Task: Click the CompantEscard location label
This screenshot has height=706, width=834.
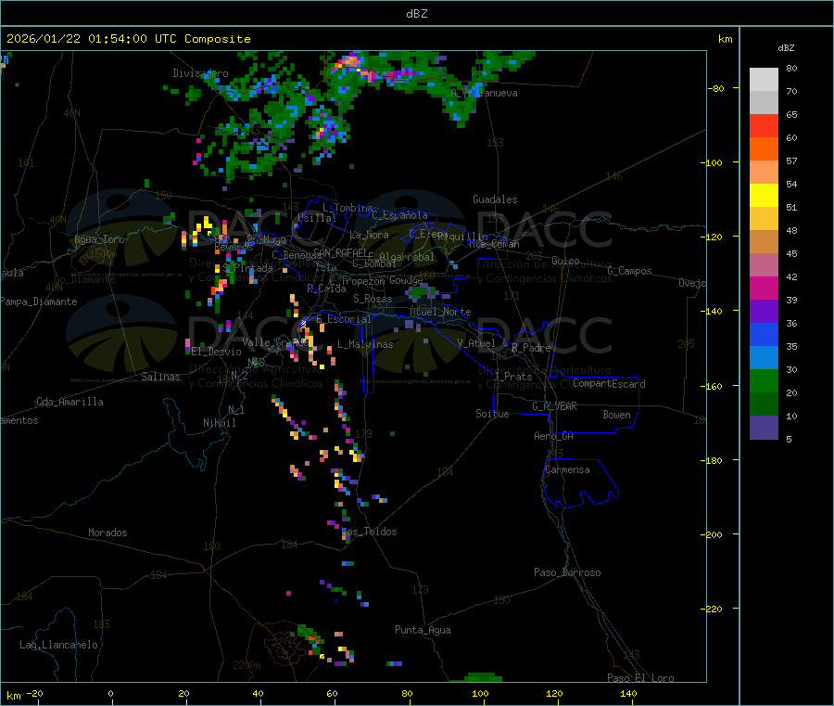Action: click(x=610, y=383)
